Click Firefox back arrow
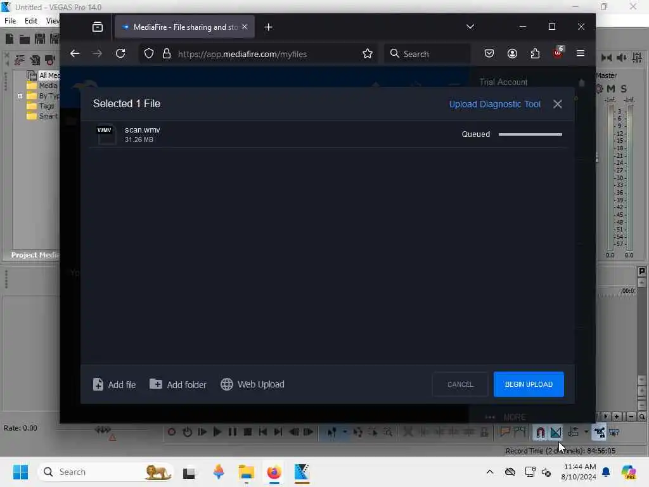The image size is (649, 487). pyautogui.click(x=75, y=54)
